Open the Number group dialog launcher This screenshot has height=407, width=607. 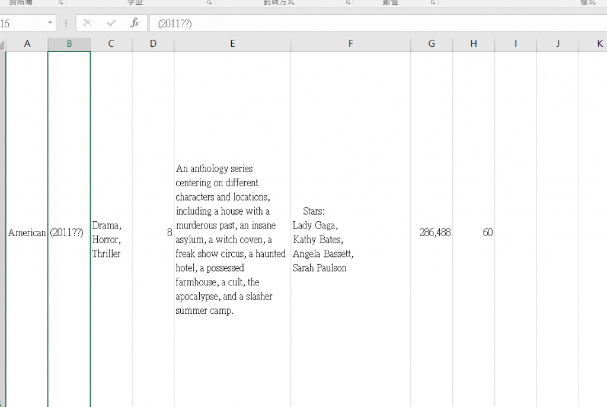coord(432,2)
